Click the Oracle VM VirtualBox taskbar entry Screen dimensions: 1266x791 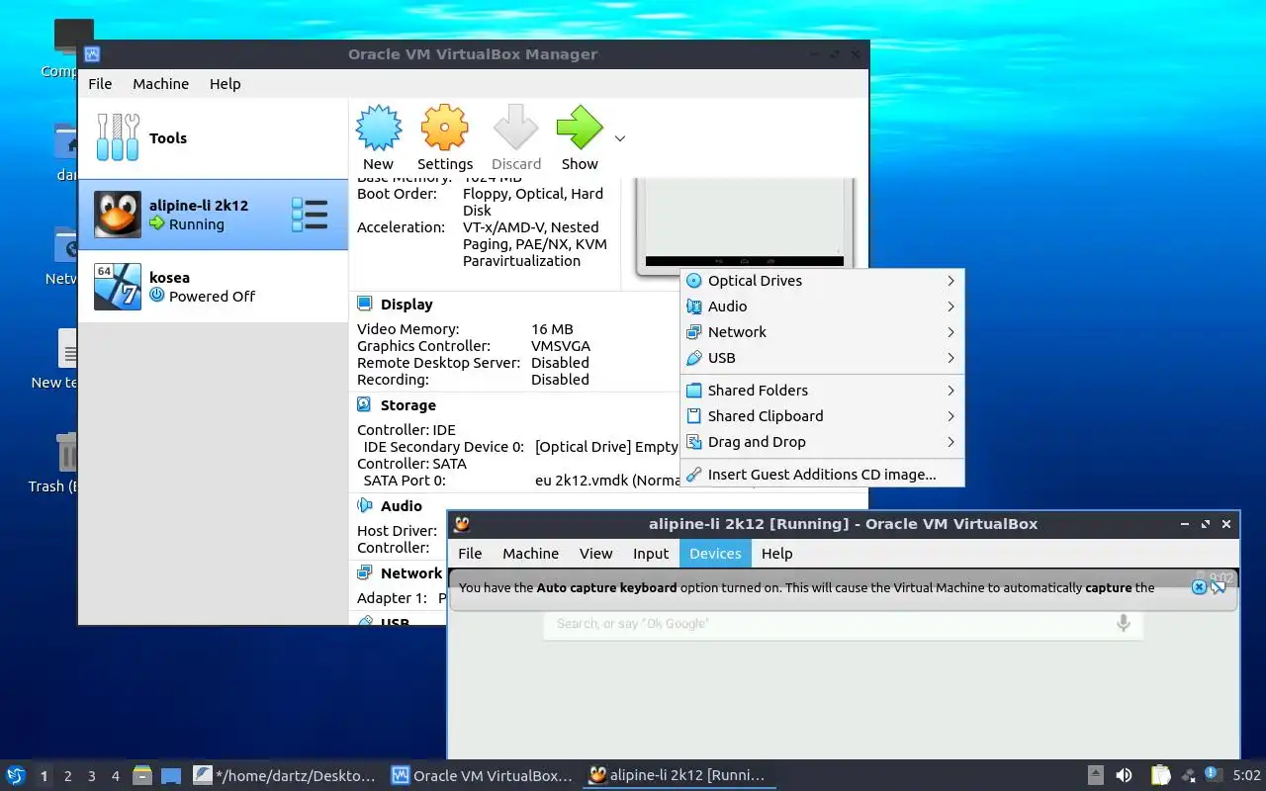483,776
